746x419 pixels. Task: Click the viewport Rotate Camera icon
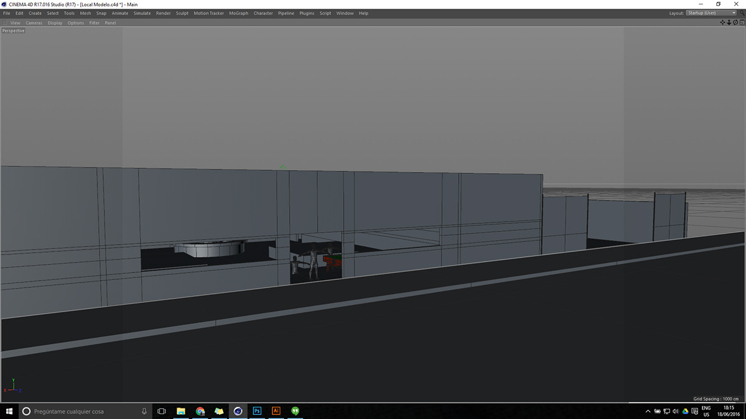click(735, 22)
